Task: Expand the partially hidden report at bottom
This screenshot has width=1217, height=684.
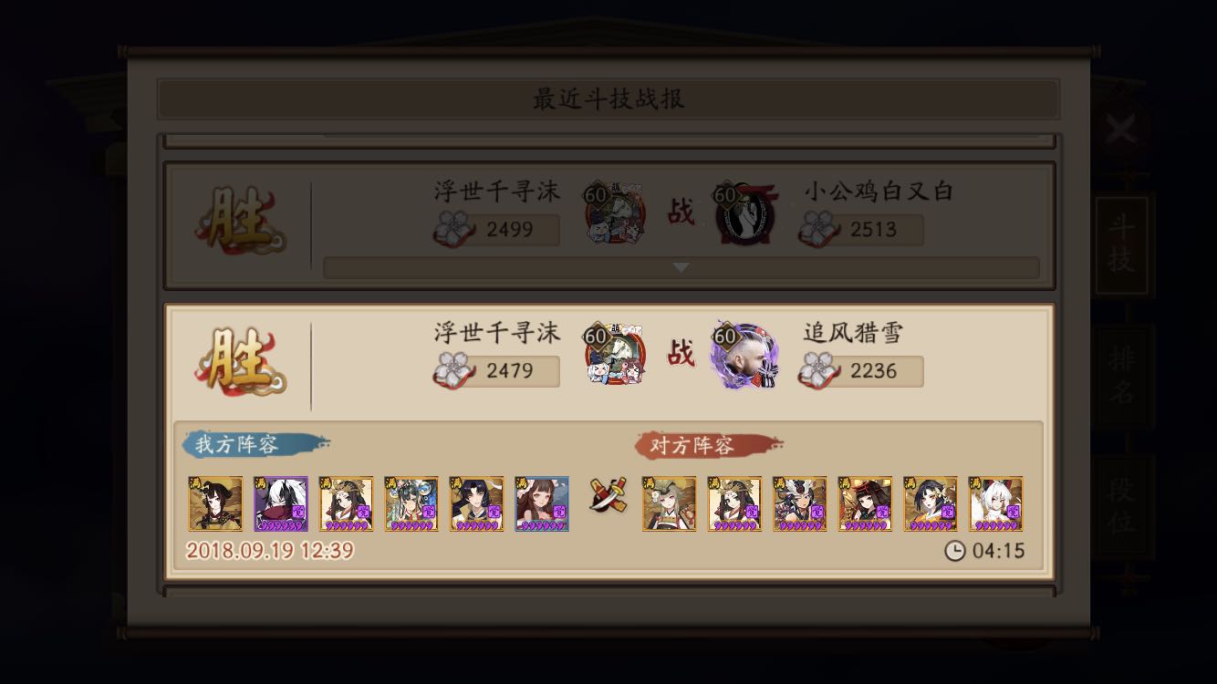Action: pos(609,592)
